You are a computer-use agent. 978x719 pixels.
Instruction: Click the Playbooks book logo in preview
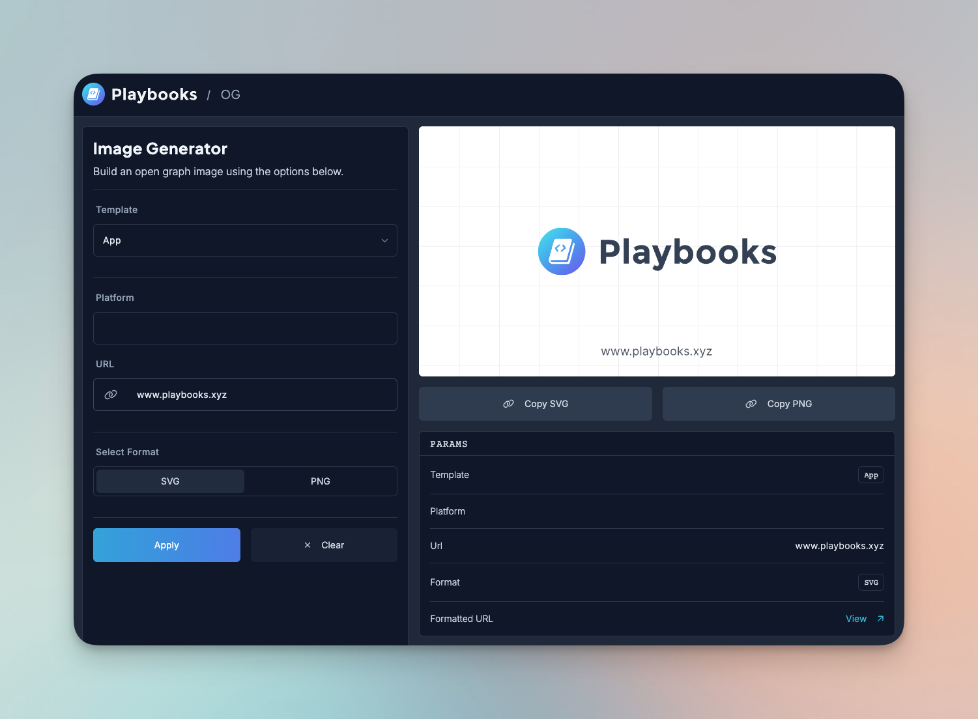tap(562, 251)
